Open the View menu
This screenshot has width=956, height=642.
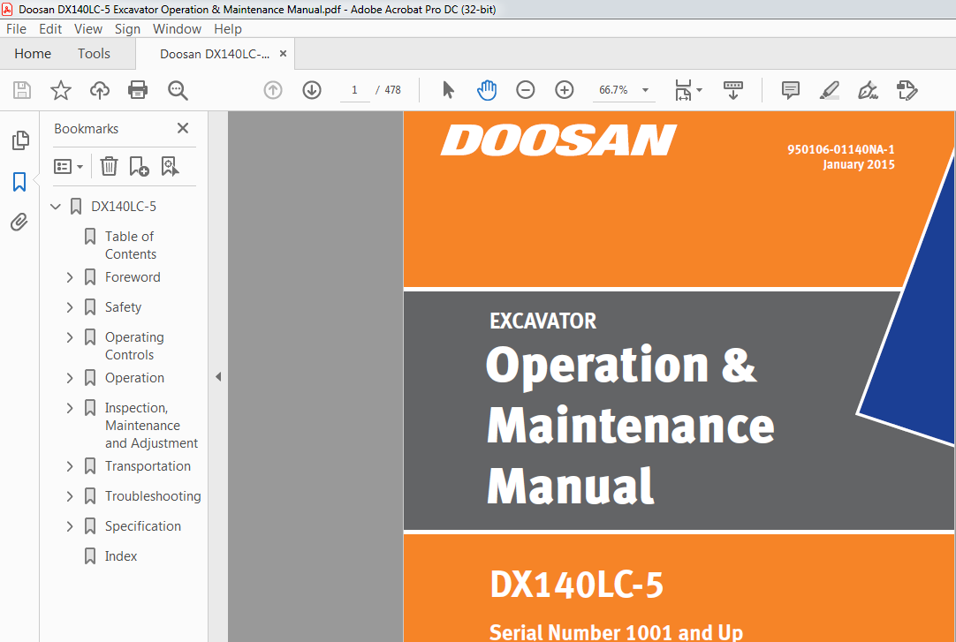coord(87,28)
